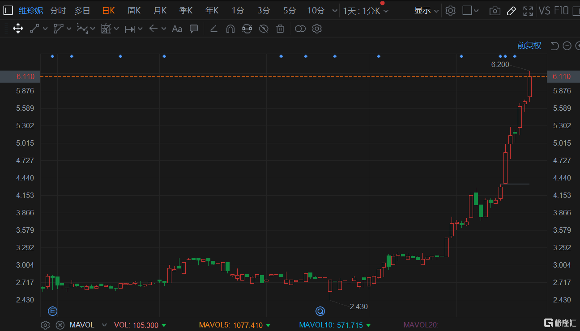Image resolution: width=580 pixels, height=331 pixels.
Task: Open chart settings gear in top bar
Action: [451, 11]
